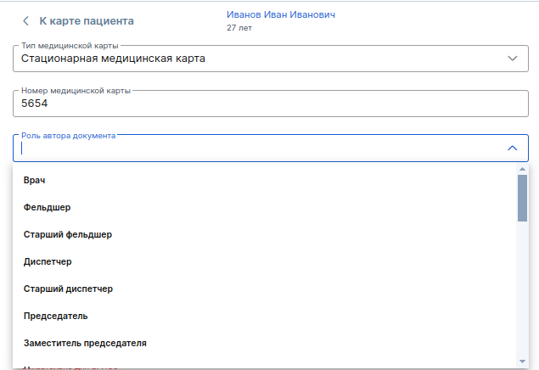The image size is (539, 370).
Task: Click the scrollbar track below the thumb
Action: coord(522,289)
